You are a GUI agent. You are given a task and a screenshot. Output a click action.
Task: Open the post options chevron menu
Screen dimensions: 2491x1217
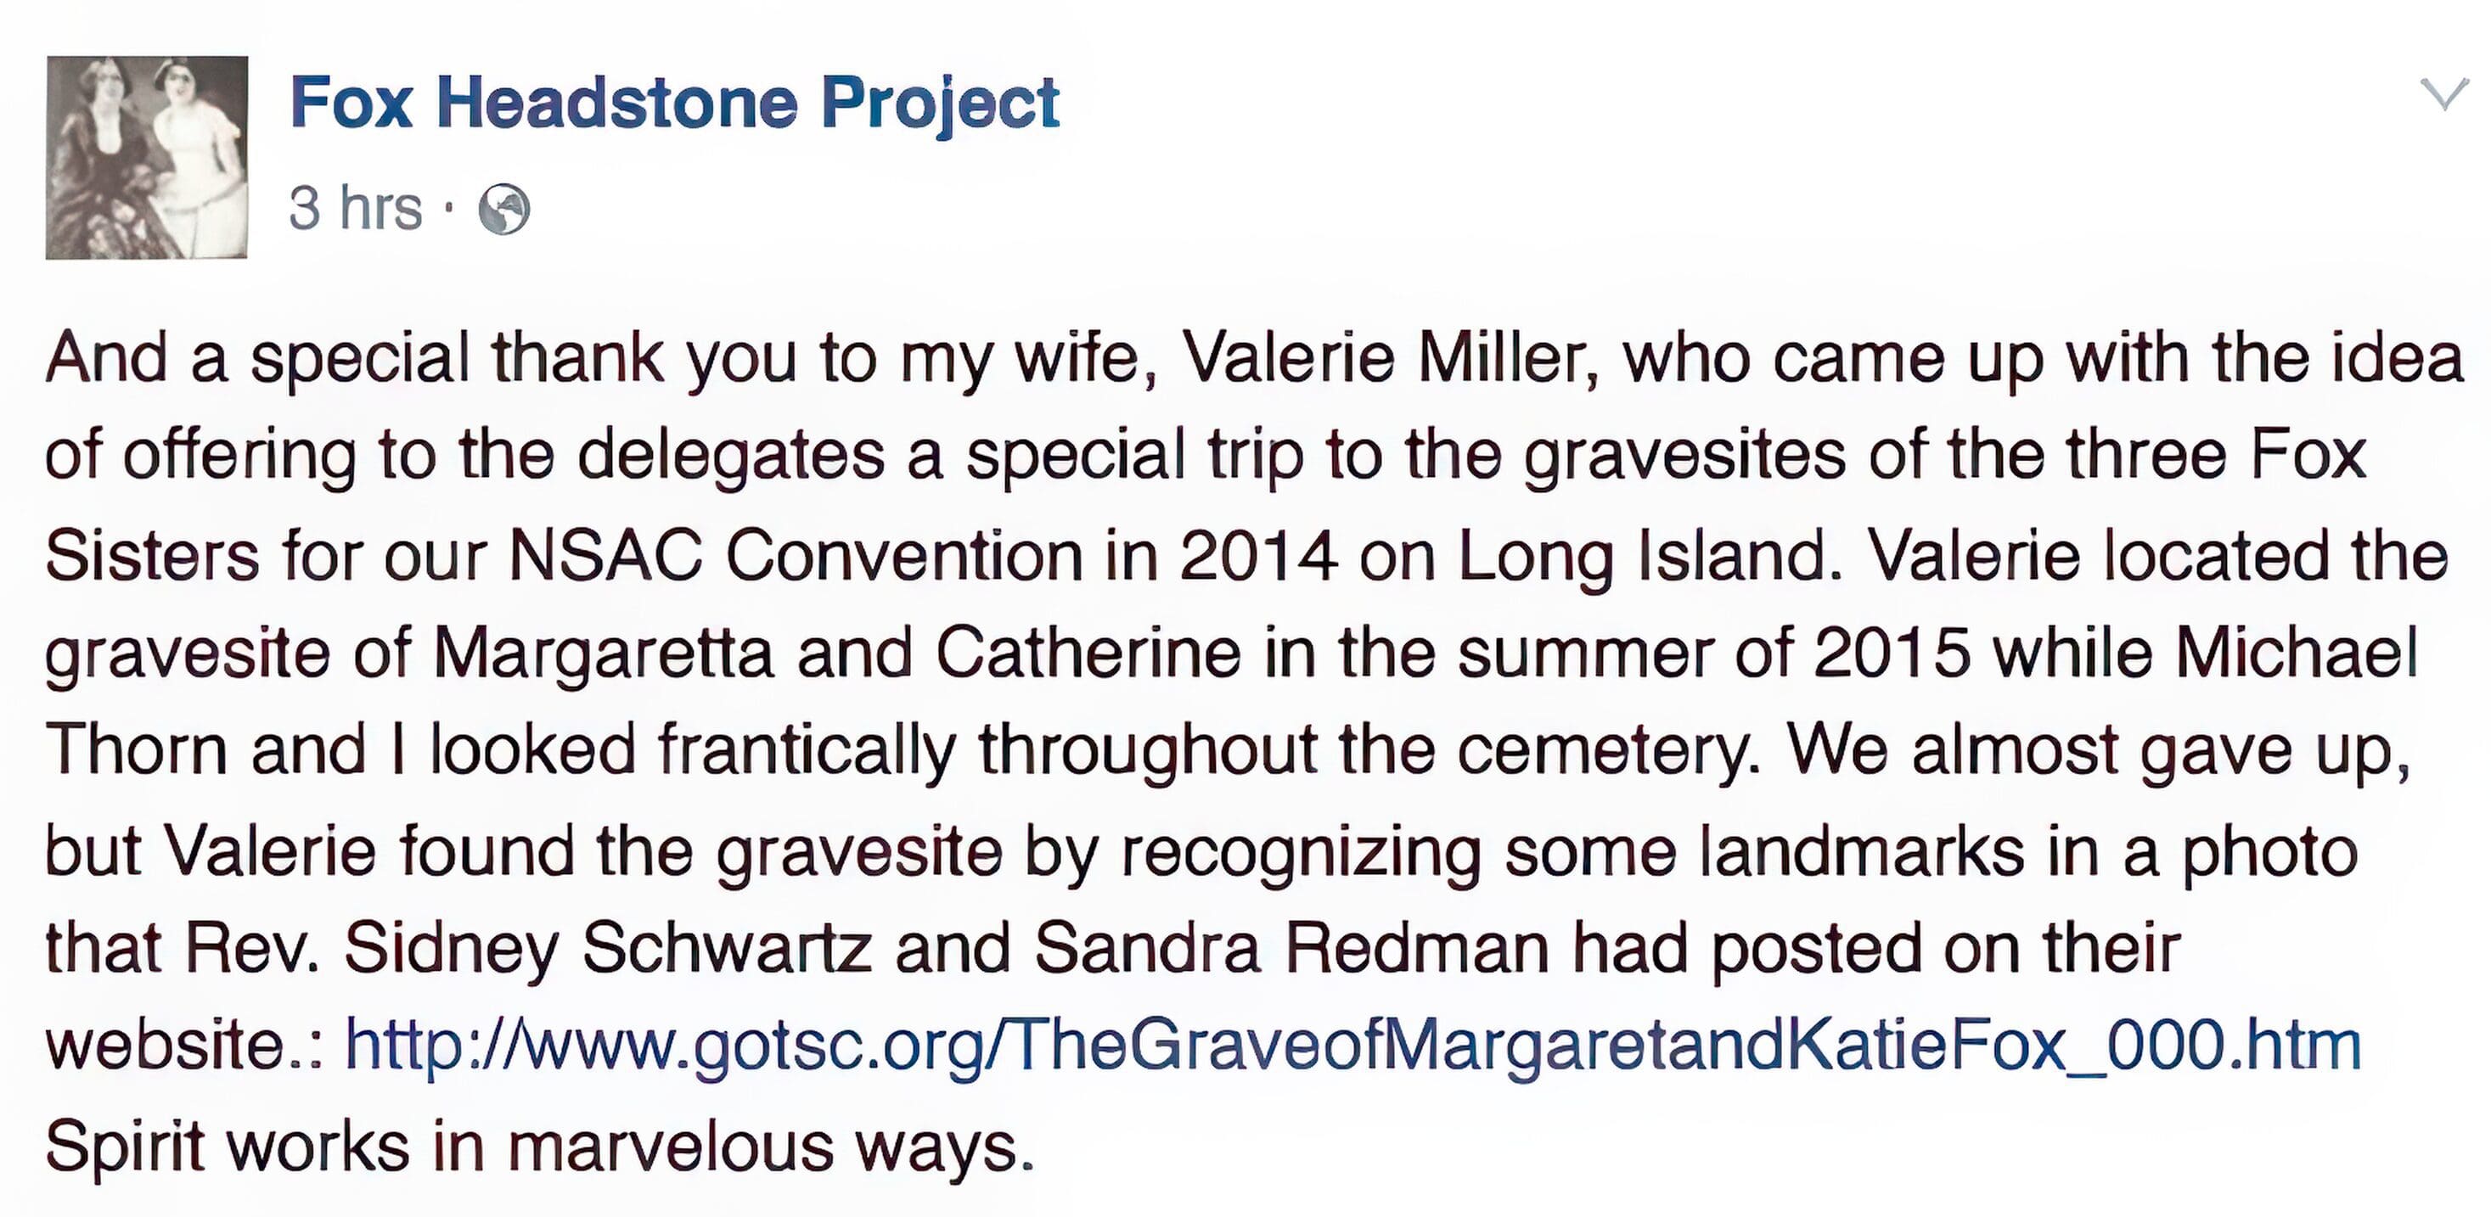click(x=2443, y=95)
